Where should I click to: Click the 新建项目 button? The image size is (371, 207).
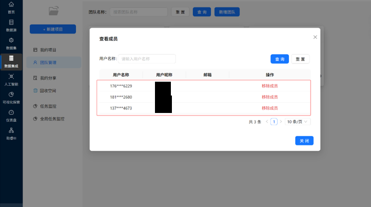tap(53, 29)
